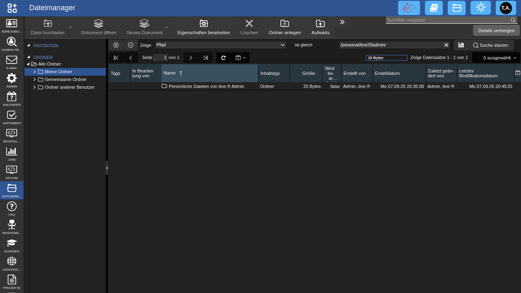
Task: Open the Lesezeichen globe app
Action: pyautogui.click(x=12, y=264)
